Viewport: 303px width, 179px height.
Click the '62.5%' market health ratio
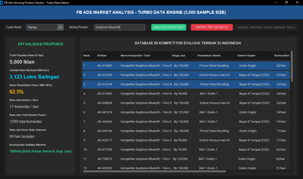[x=17, y=92]
